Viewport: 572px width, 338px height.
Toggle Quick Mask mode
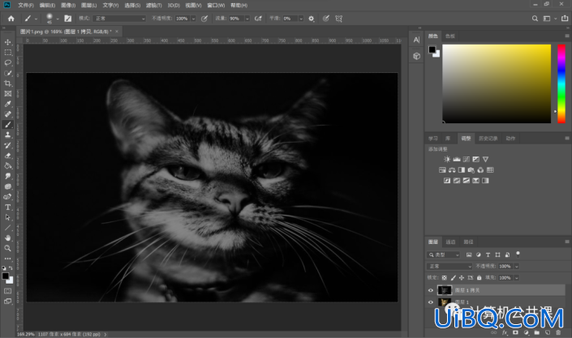pyautogui.click(x=7, y=291)
